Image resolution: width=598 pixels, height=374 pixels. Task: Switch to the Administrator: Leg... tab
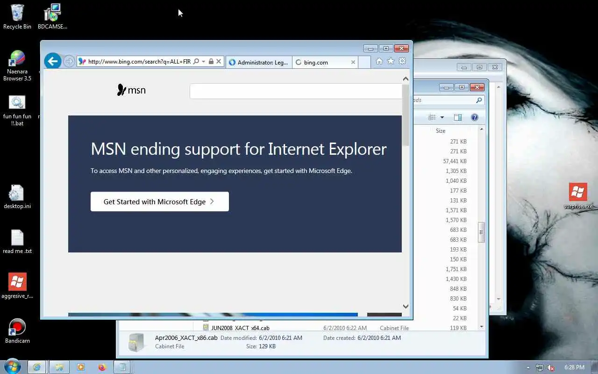point(258,62)
